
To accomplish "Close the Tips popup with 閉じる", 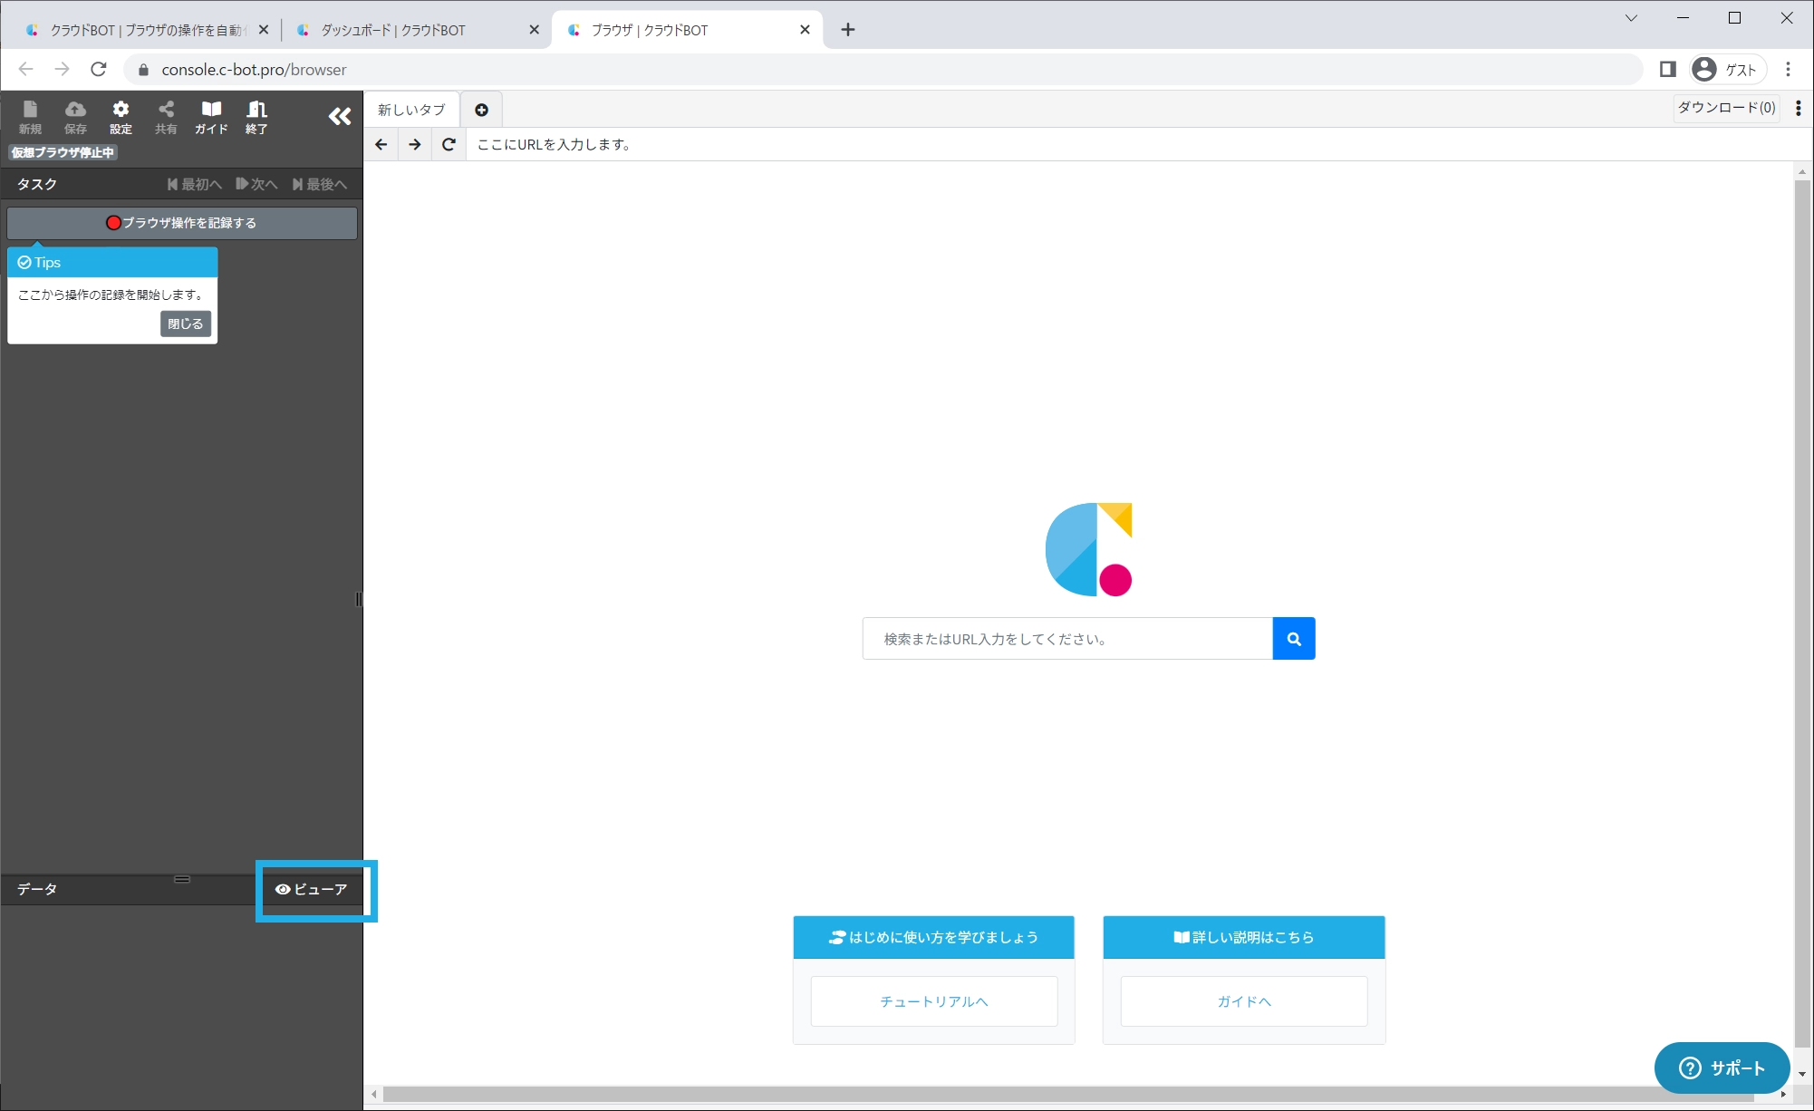I will click(x=185, y=324).
